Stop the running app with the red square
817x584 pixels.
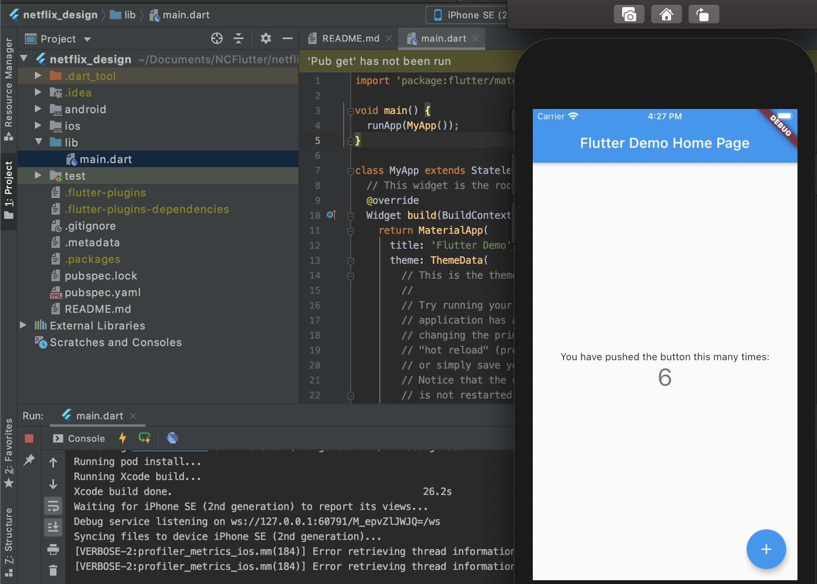pos(29,438)
